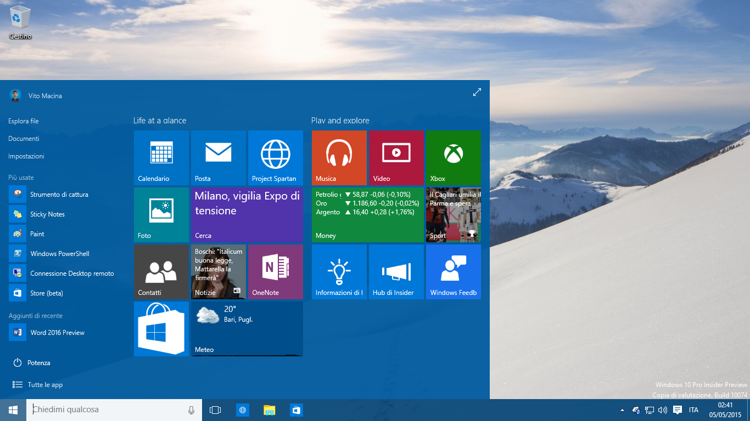
Task: Click the Potenza power button
Action: pos(32,363)
